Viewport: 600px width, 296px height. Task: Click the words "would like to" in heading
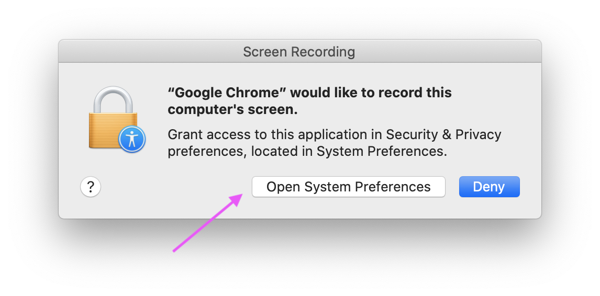point(332,93)
